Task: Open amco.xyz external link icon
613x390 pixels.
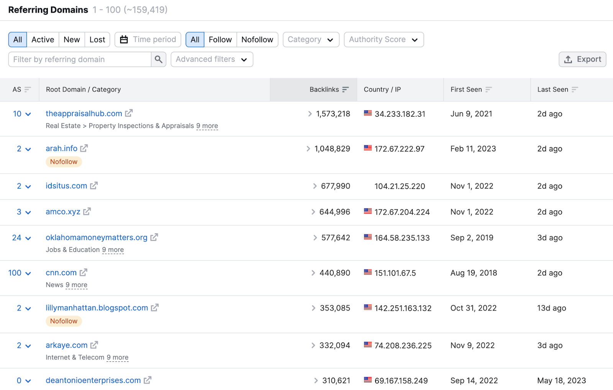Action: [87, 211]
